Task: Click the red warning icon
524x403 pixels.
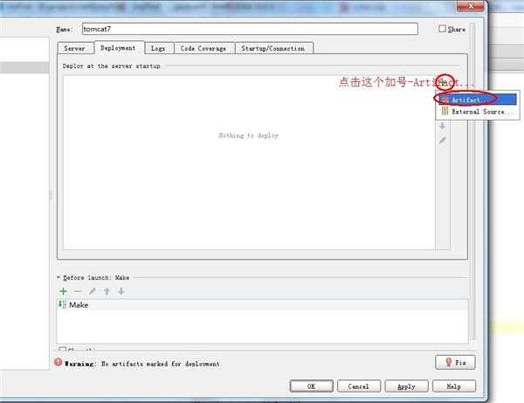Action: (59, 362)
